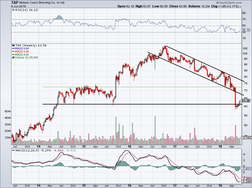Click the -5.299 tag on MACD axis
252x188 pixels.
pyautogui.click(x=246, y=182)
